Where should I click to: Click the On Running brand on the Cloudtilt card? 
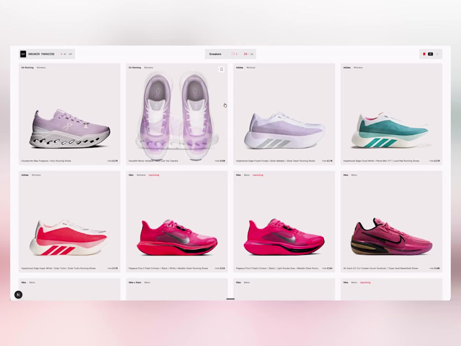135,67
